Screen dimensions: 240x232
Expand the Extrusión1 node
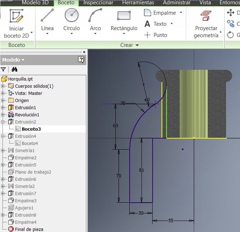[3, 107]
